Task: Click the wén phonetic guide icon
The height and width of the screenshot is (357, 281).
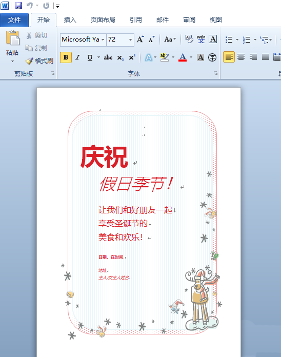Action: click(201, 39)
